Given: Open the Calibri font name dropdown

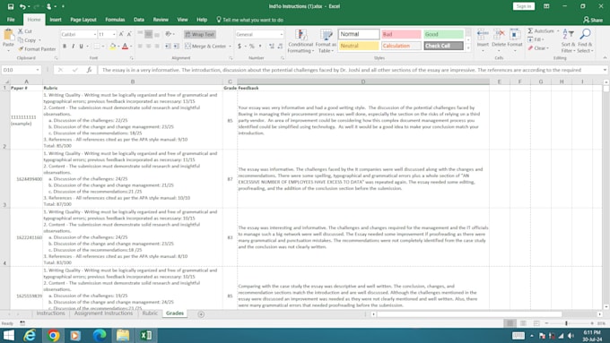Looking at the screenshot, I should [x=94, y=35].
